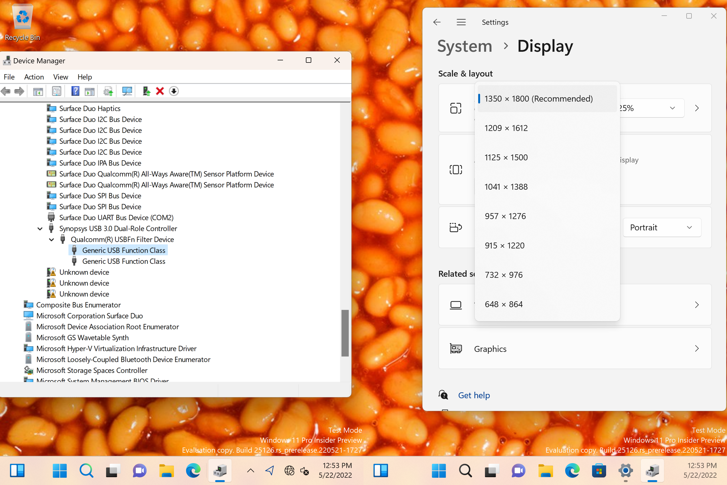Click Update device driver toolbar icon

pos(108,91)
